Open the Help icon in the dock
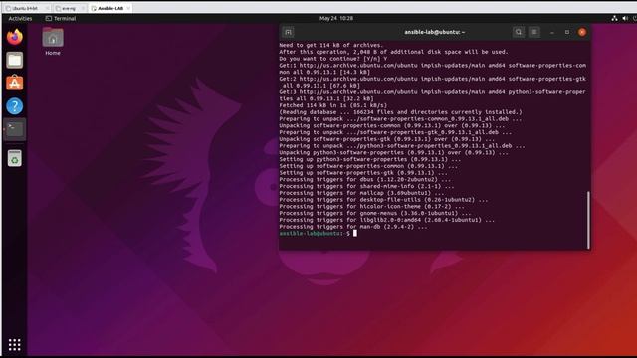Screen dimensions: 637x358 (x=15, y=106)
